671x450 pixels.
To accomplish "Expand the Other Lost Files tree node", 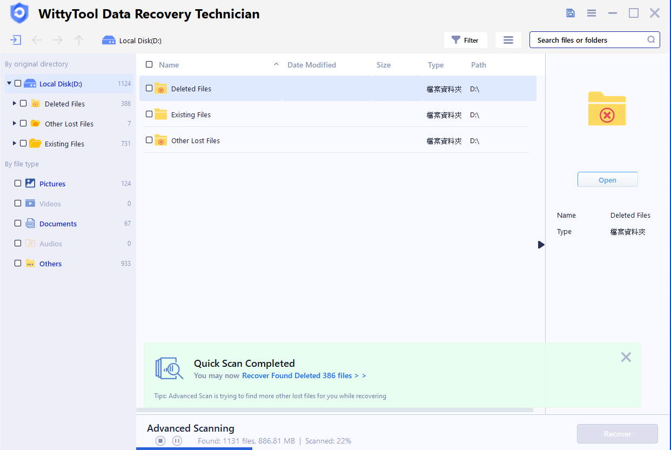I will 15,123.
